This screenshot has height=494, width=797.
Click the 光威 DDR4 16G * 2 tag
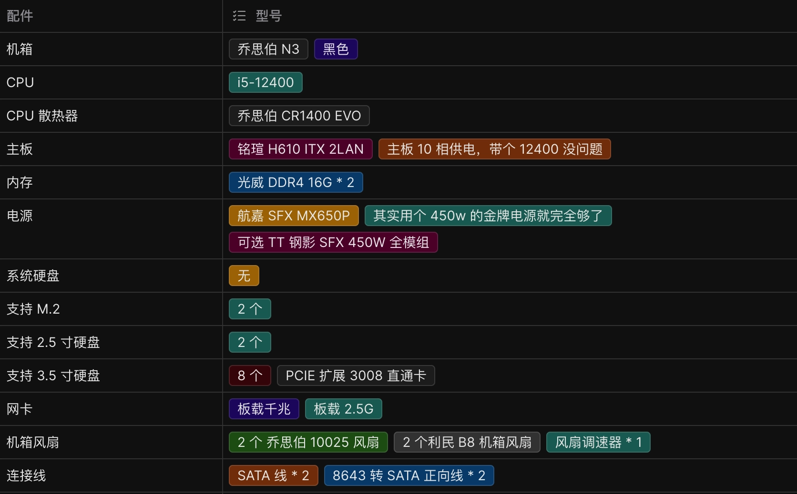coord(296,182)
